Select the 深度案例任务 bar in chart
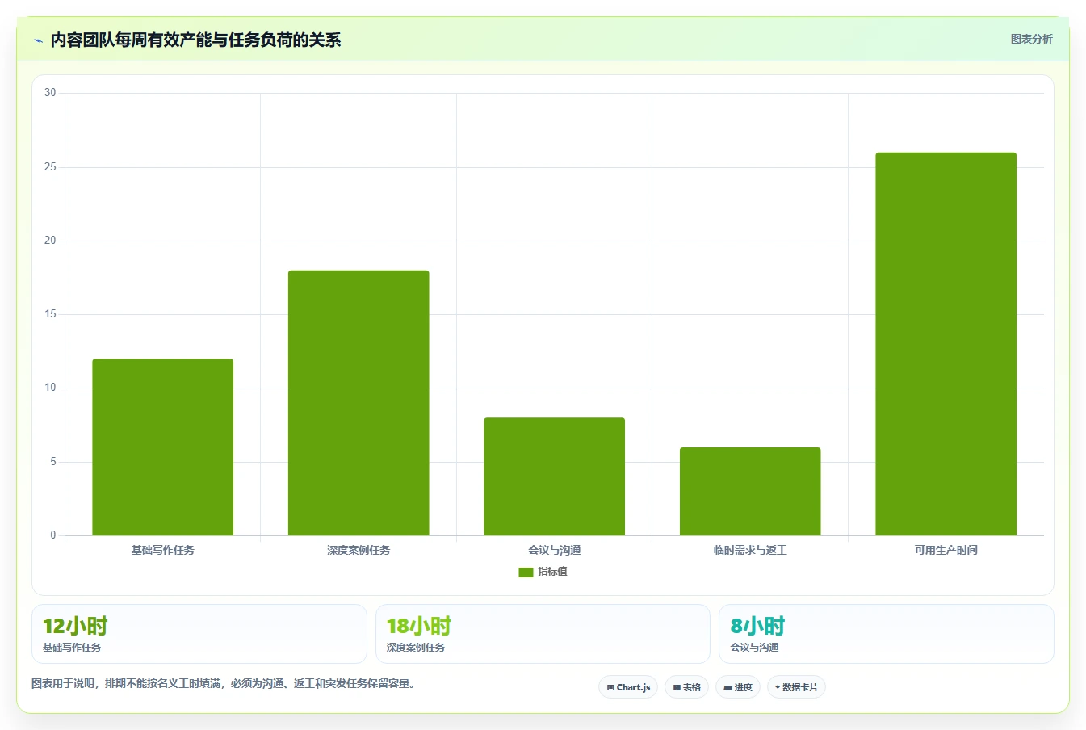Viewport: 1086px width, 730px height. click(359, 403)
